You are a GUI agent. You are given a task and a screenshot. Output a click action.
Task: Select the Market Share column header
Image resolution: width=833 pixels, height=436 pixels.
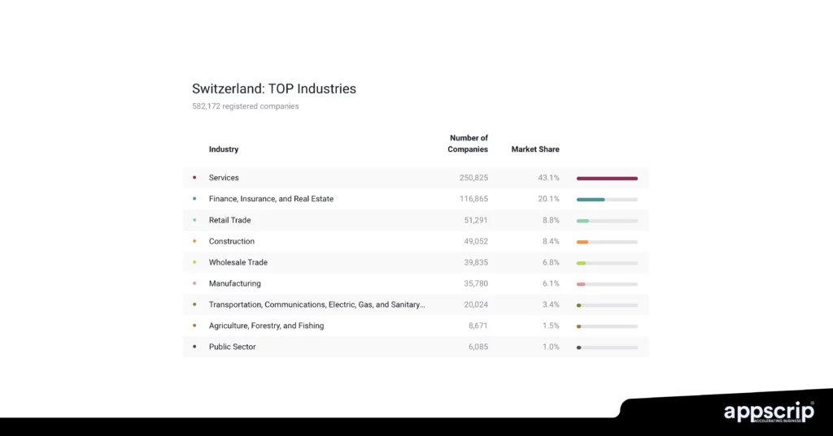[534, 149]
